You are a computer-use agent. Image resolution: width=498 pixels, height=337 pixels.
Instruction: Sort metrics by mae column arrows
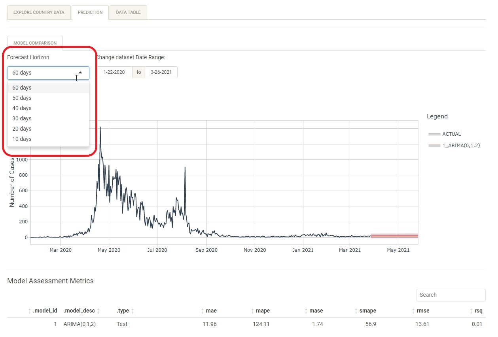pyautogui.click(x=203, y=311)
